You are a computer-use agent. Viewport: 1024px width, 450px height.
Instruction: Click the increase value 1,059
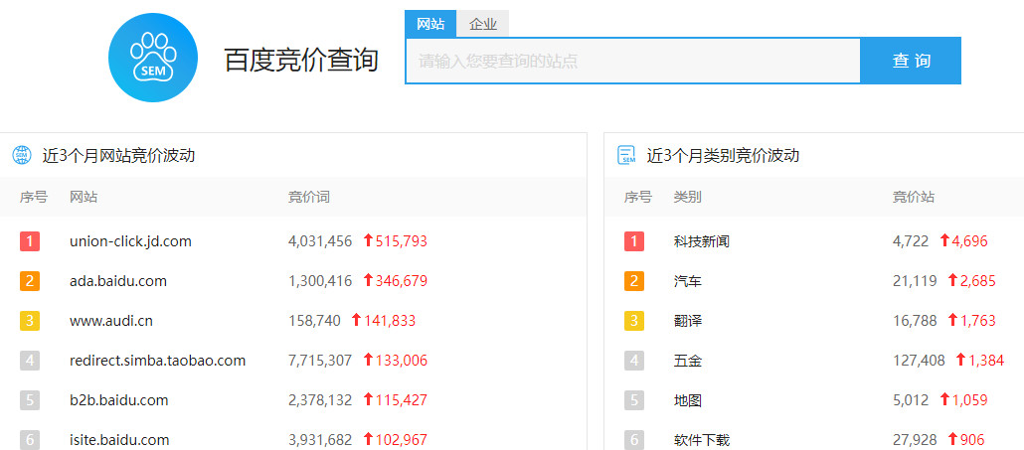969,400
